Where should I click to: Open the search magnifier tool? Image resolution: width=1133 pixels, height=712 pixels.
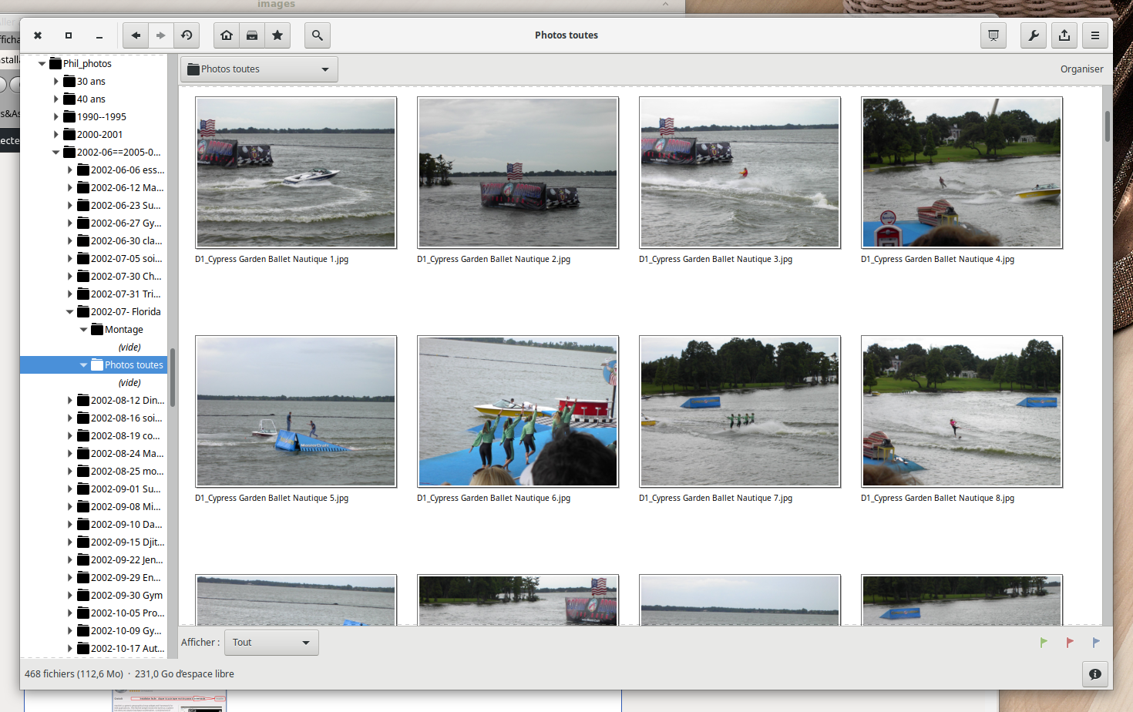pos(317,35)
